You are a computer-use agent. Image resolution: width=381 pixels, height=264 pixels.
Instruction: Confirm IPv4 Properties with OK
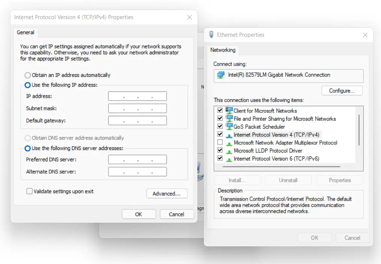tap(139, 214)
